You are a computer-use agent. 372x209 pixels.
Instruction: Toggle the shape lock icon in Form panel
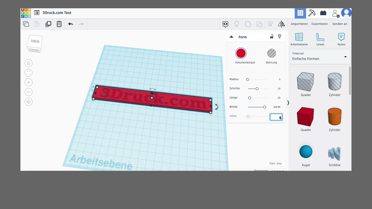click(272, 37)
